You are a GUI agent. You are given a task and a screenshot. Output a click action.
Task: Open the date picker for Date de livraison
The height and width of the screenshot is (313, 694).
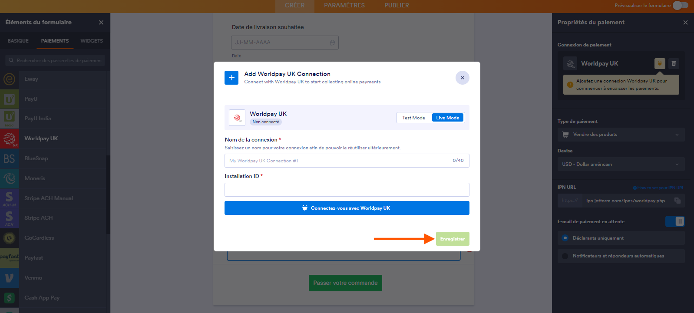click(332, 42)
